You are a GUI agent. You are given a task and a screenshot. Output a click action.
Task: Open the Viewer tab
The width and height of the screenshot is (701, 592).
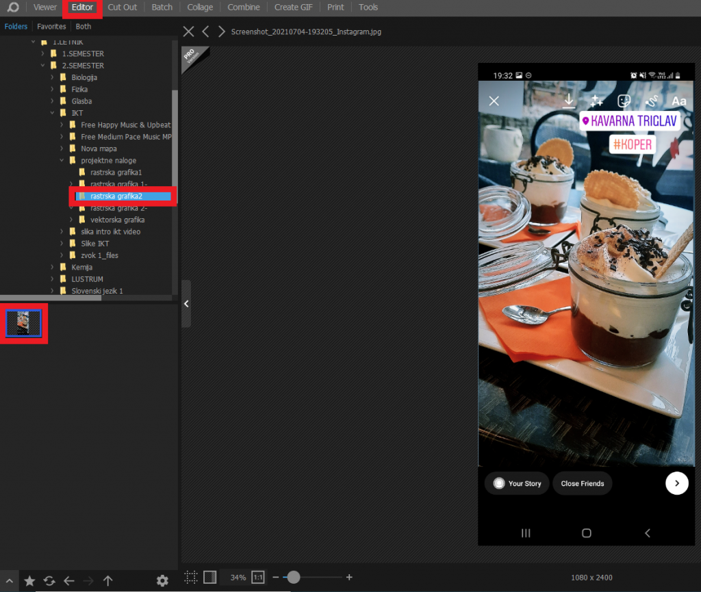pyautogui.click(x=45, y=7)
